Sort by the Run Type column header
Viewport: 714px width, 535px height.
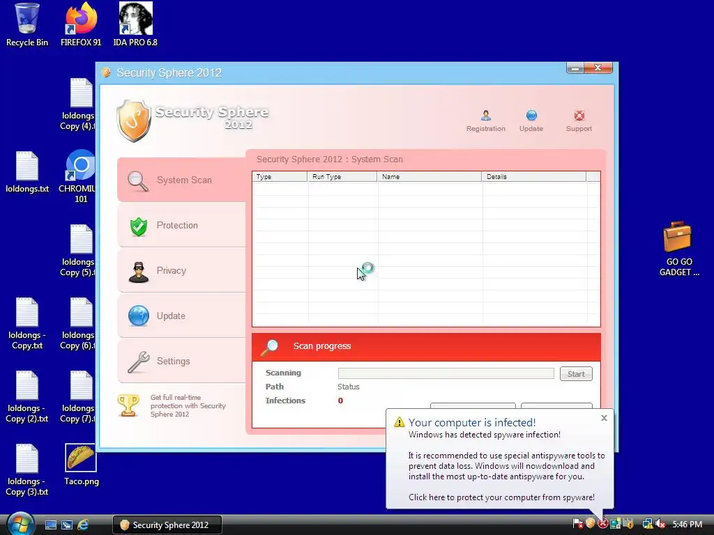click(342, 176)
